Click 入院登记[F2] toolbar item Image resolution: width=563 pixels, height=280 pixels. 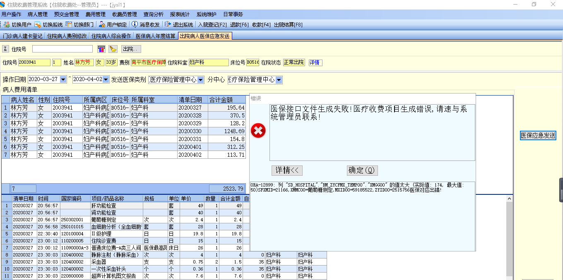point(213,25)
